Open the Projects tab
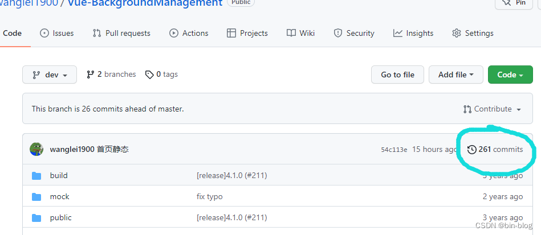The width and height of the screenshot is (541, 235). click(247, 34)
